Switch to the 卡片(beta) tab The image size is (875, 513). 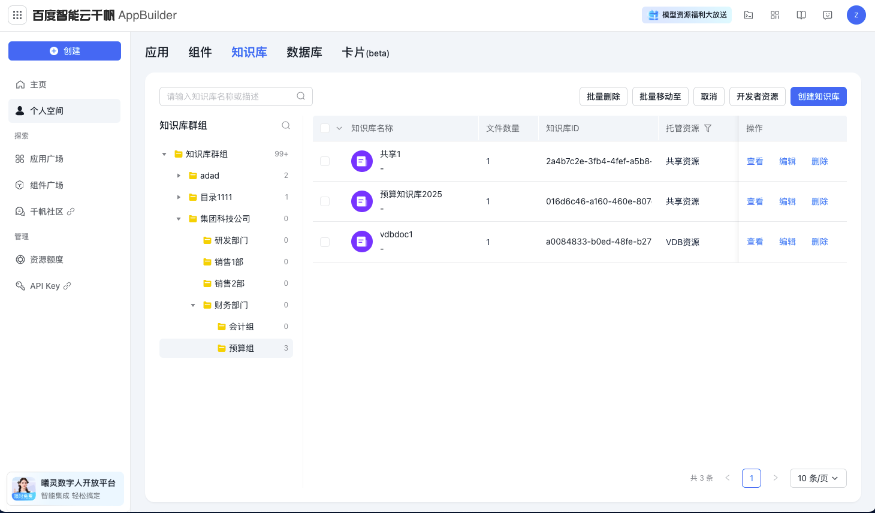366,53
